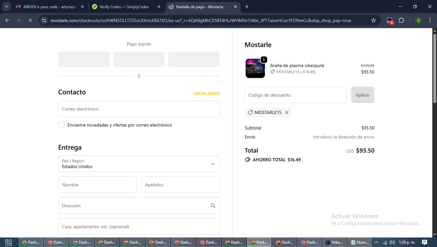Open the 'Nuev...' Notepad taskbar item
437x247 pixels.
360,242
